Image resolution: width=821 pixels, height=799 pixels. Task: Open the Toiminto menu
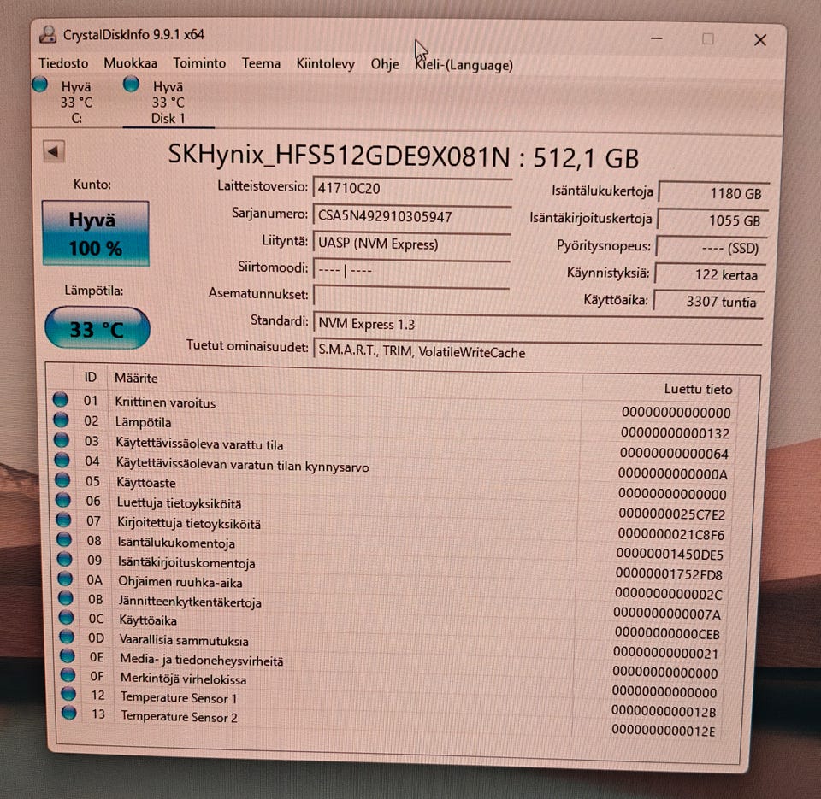[x=199, y=63]
